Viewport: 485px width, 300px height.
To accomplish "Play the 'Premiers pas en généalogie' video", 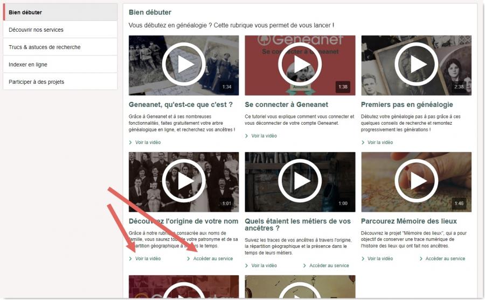I will click(417, 65).
